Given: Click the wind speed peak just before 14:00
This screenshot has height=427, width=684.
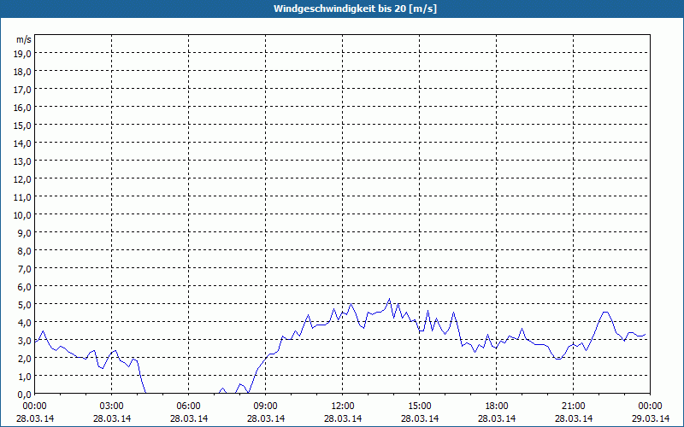Looking at the screenshot, I should point(389,299).
